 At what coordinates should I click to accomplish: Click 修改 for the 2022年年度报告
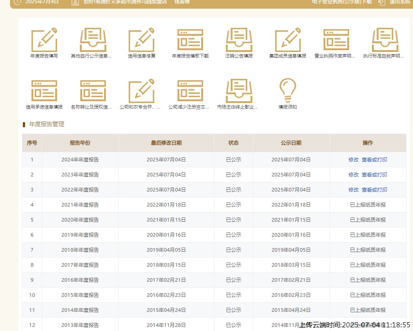[x=354, y=190]
